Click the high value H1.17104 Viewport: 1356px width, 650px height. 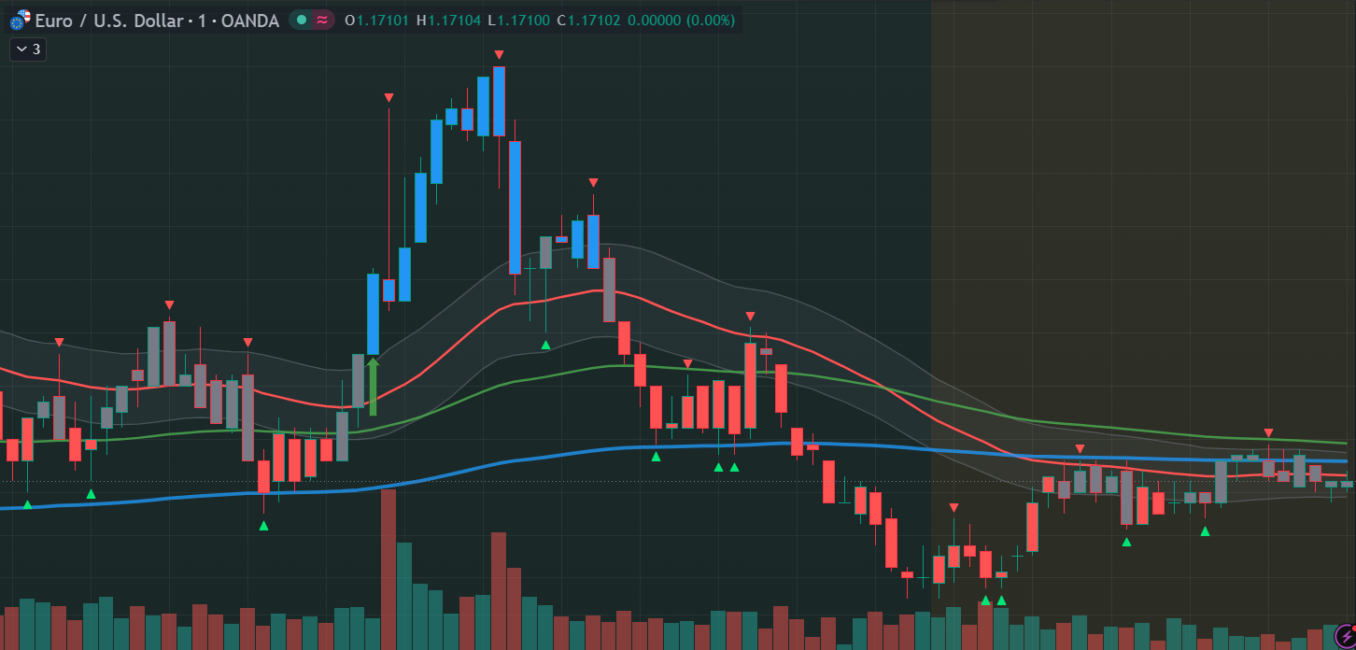[x=449, y=20]
